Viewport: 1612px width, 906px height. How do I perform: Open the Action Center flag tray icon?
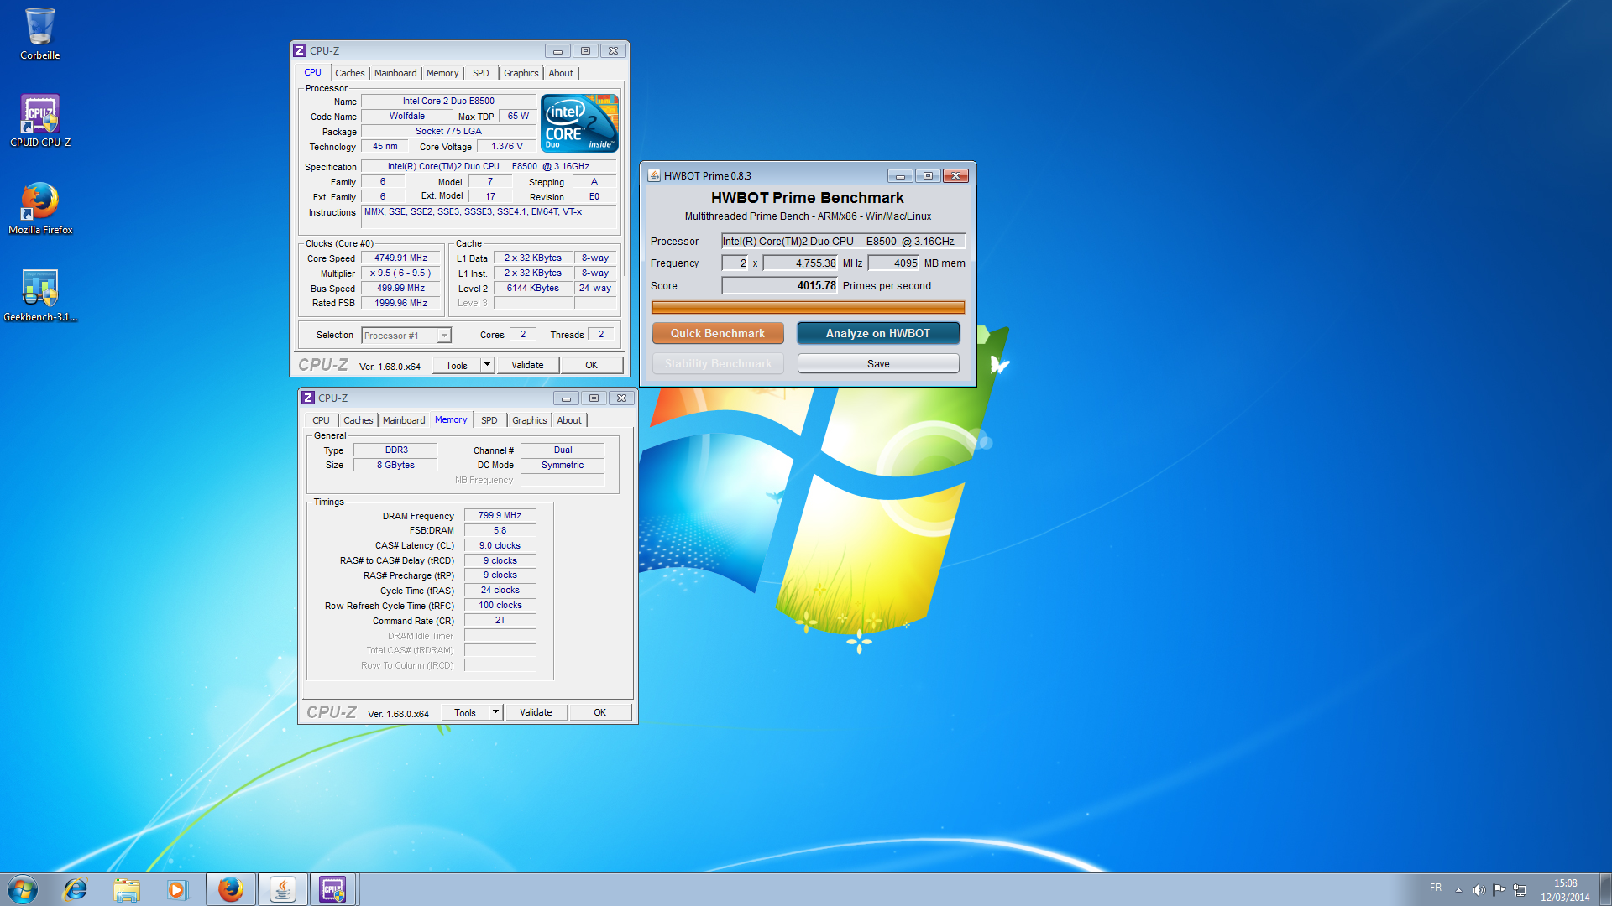[x=1499, y=889]
